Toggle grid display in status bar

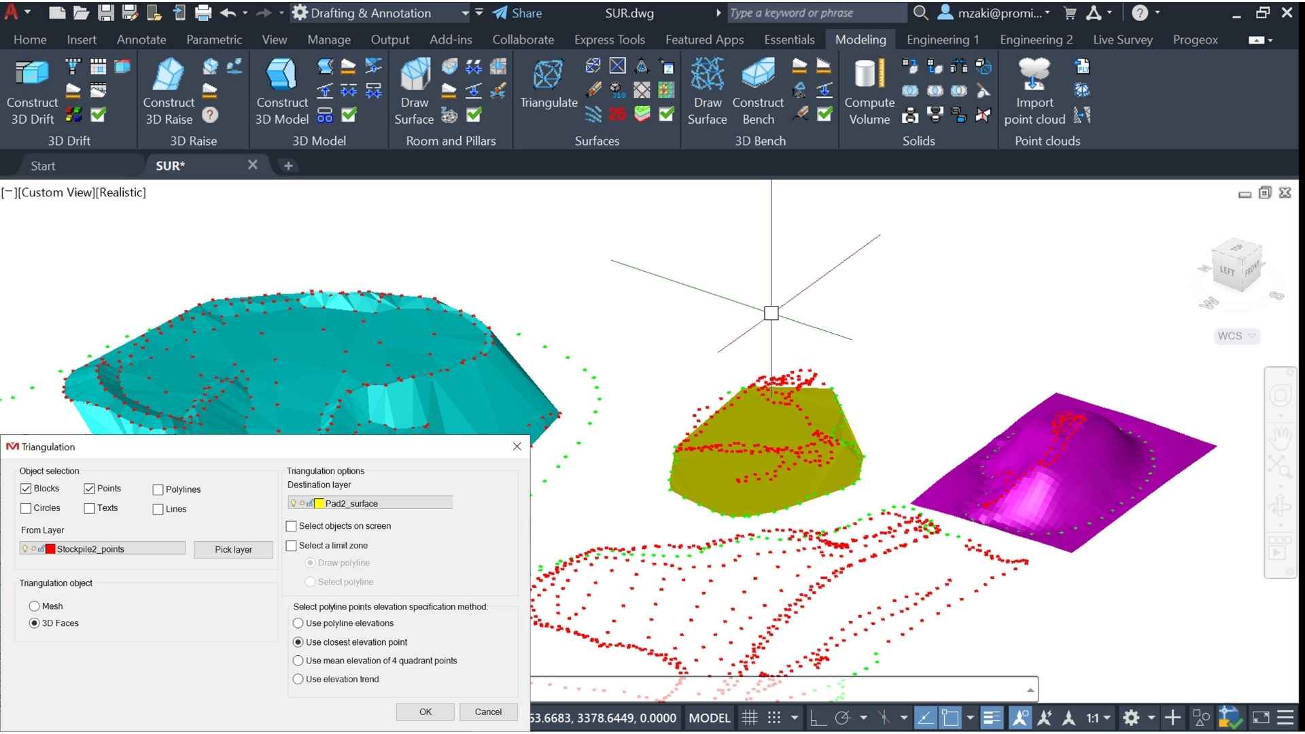tap(750, 718)
